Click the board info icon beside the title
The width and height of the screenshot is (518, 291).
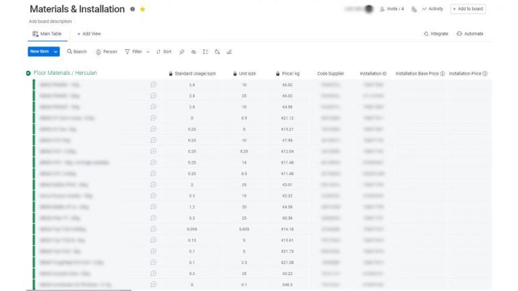[132, 9]
